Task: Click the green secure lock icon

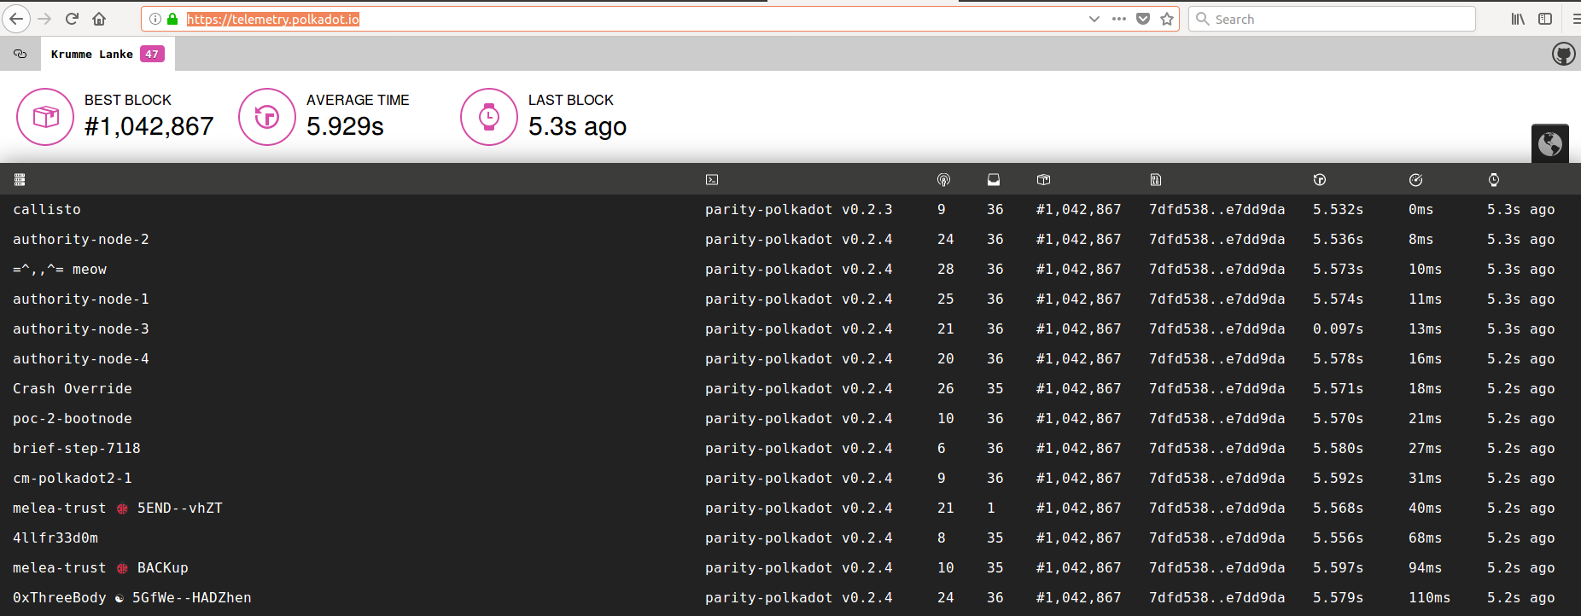Action: tap(172, 19)
